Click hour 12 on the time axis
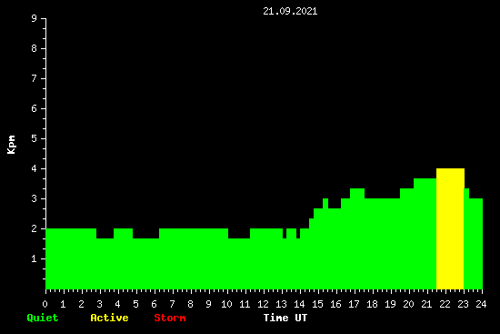 [x=263, y=304]
